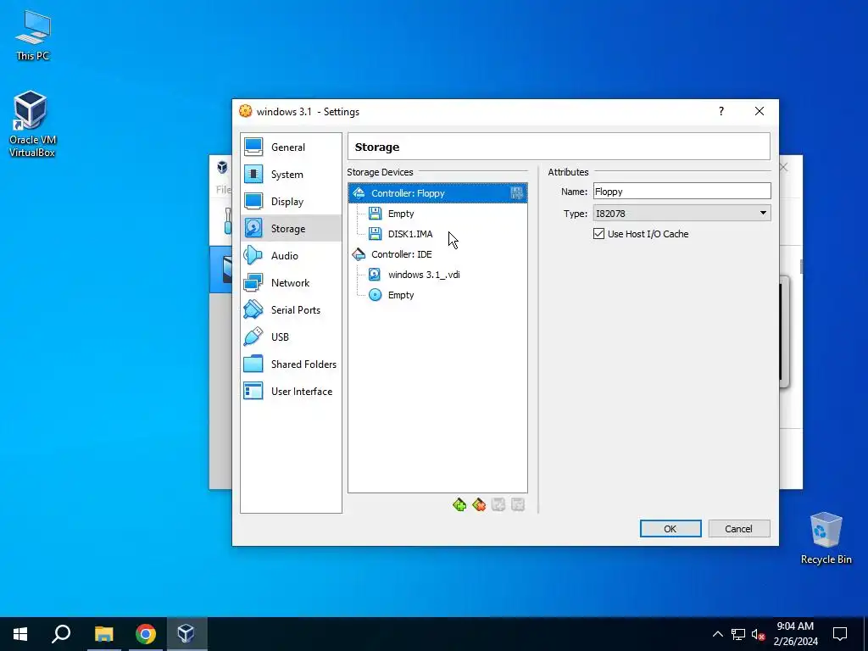Image resolution: width=868 pixels, height=651 pixels.
Task: Open the General settings section
Action: pos(291,147)
